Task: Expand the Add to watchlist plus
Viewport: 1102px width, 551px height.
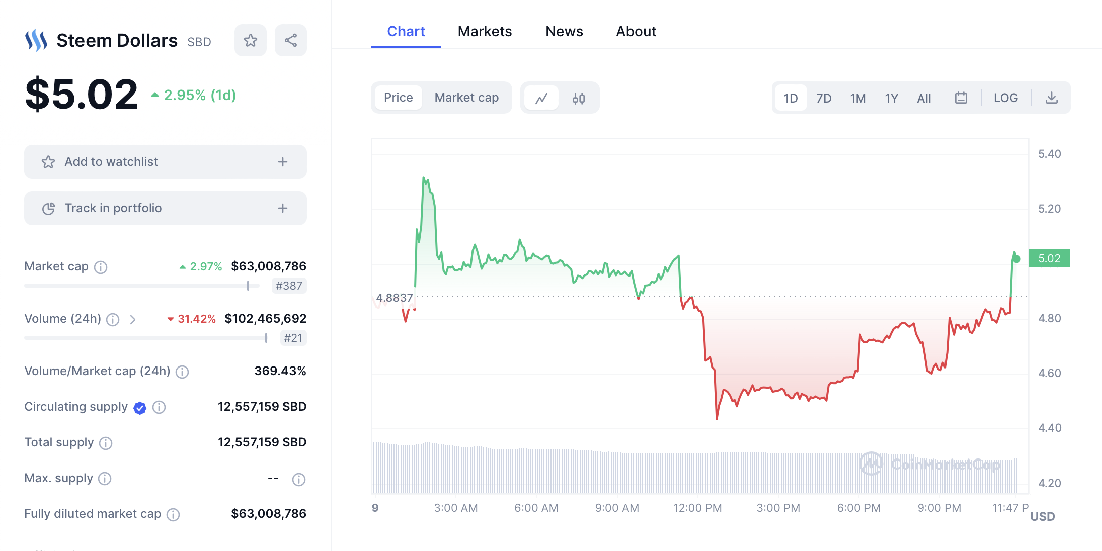Action: point(283,162)
